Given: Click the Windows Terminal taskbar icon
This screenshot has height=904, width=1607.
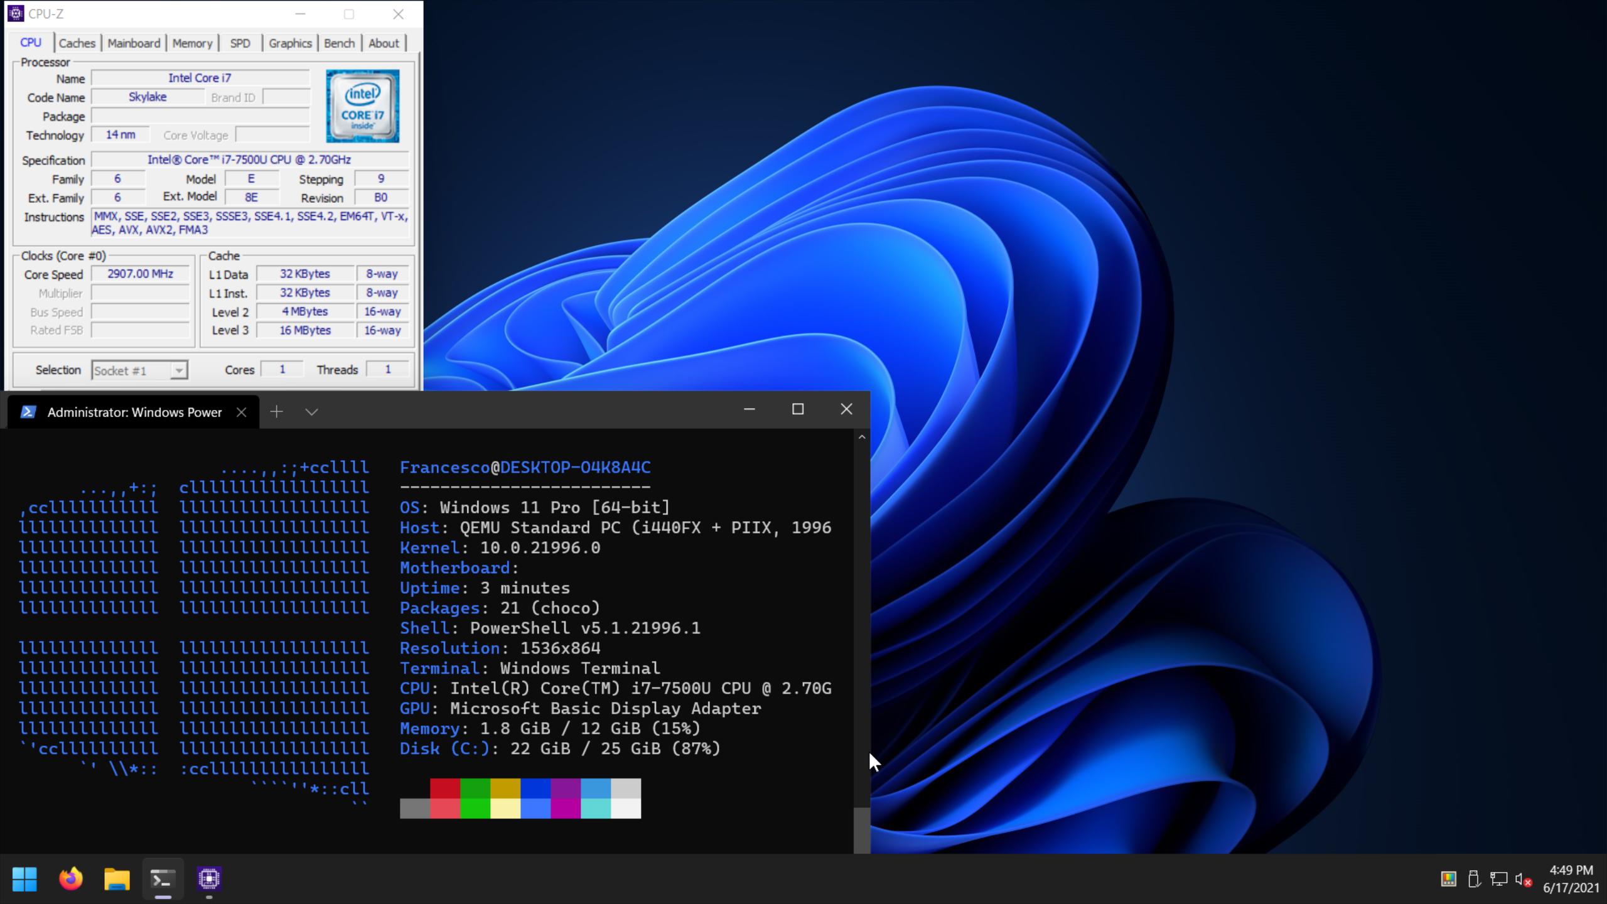Looking at the screenshot, I should [163, 879].
